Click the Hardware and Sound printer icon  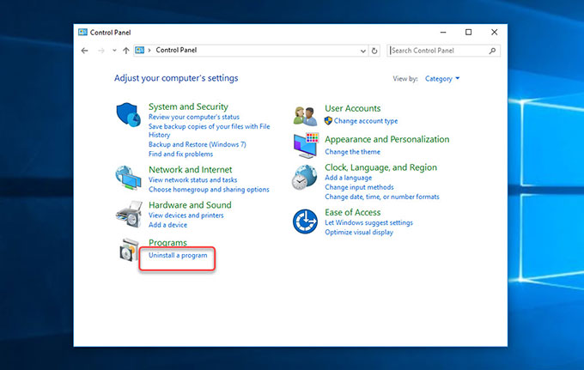129,214
